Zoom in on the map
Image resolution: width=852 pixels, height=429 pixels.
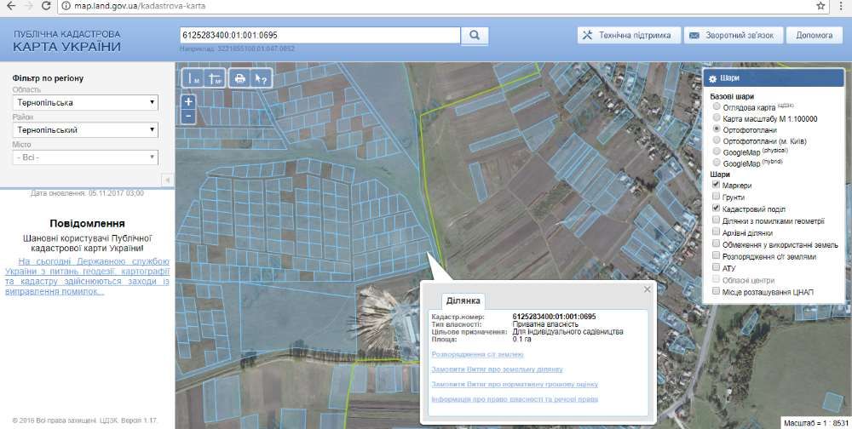(188, 101)
